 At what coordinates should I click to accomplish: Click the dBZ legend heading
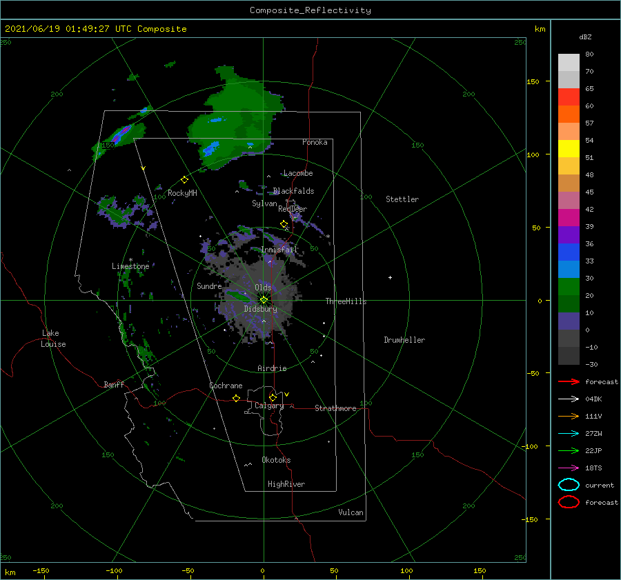click(585, 37)
